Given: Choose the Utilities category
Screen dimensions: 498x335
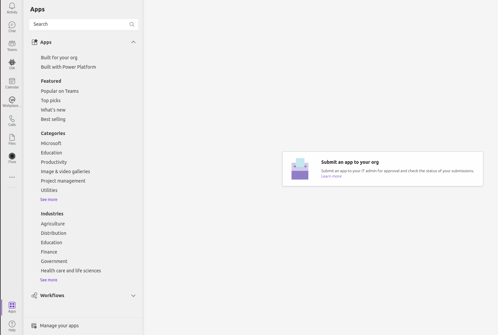Looking at the screenshot, I should 49,190.
